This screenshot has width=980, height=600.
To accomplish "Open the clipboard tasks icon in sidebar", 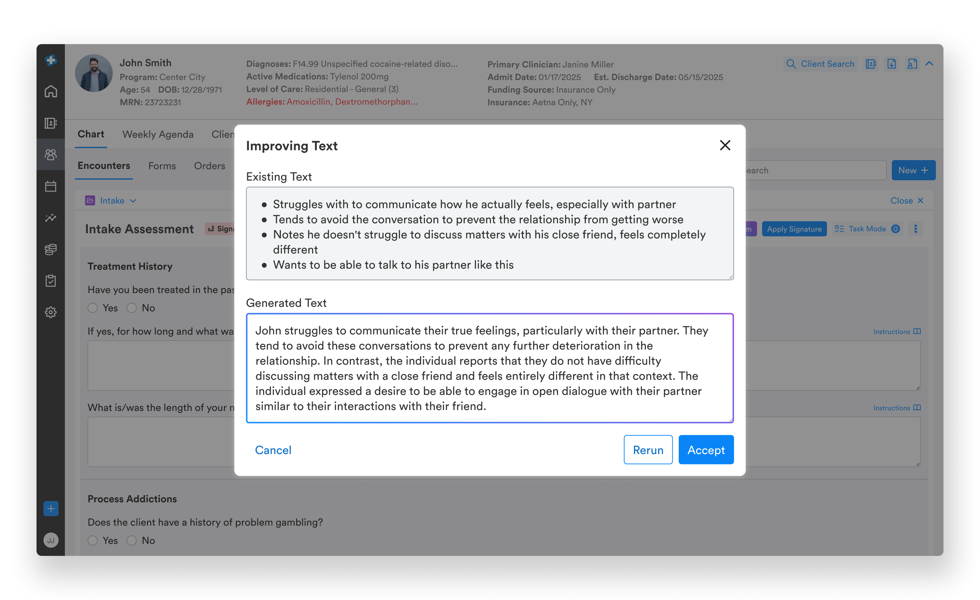I will (x=50, y=281).
